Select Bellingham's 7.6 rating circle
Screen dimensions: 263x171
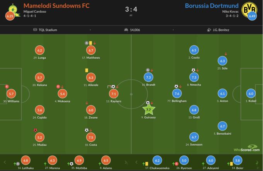click(x=178, y=94)
